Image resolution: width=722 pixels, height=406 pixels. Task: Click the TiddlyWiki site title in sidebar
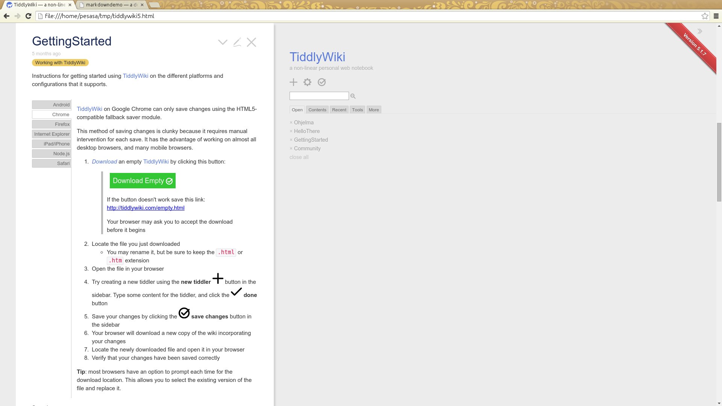[x=317, y=57]
